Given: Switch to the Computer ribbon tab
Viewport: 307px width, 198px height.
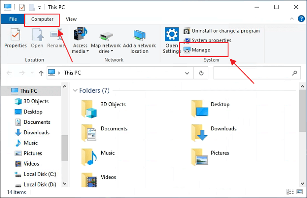Looking at the screenshot, I should pyautogui.click(x=42, y=19).
